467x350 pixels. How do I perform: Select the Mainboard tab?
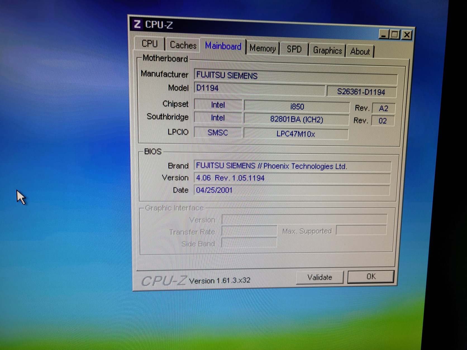point(223,46)
